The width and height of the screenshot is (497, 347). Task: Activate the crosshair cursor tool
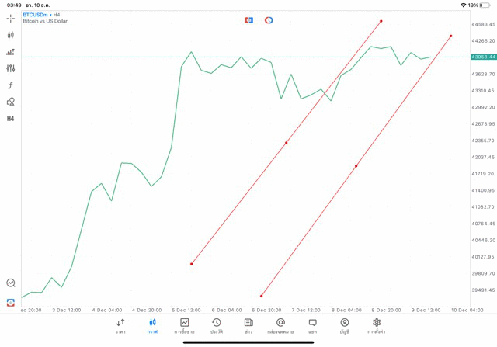(11, 18)
